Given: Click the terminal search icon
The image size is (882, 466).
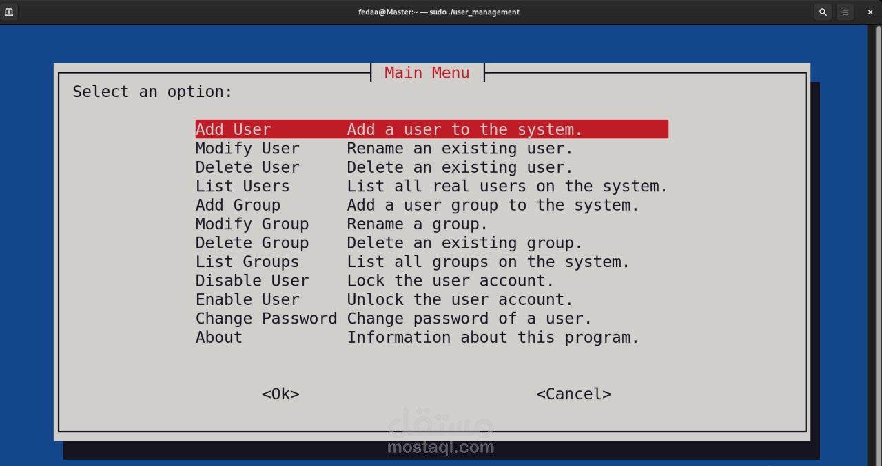Looking at the screenshot, I should pos(823,12).
